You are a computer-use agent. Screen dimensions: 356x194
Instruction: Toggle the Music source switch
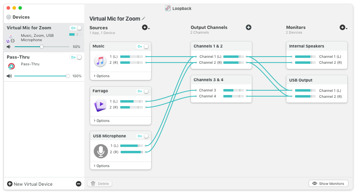click(x=142, y=46)
